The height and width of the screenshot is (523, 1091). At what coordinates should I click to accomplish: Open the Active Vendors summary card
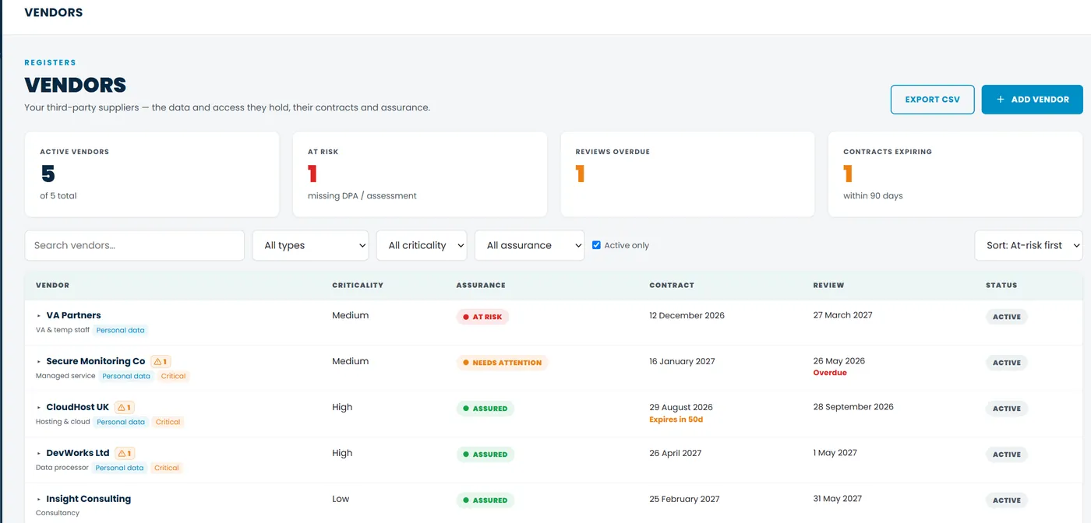(152, 174)
